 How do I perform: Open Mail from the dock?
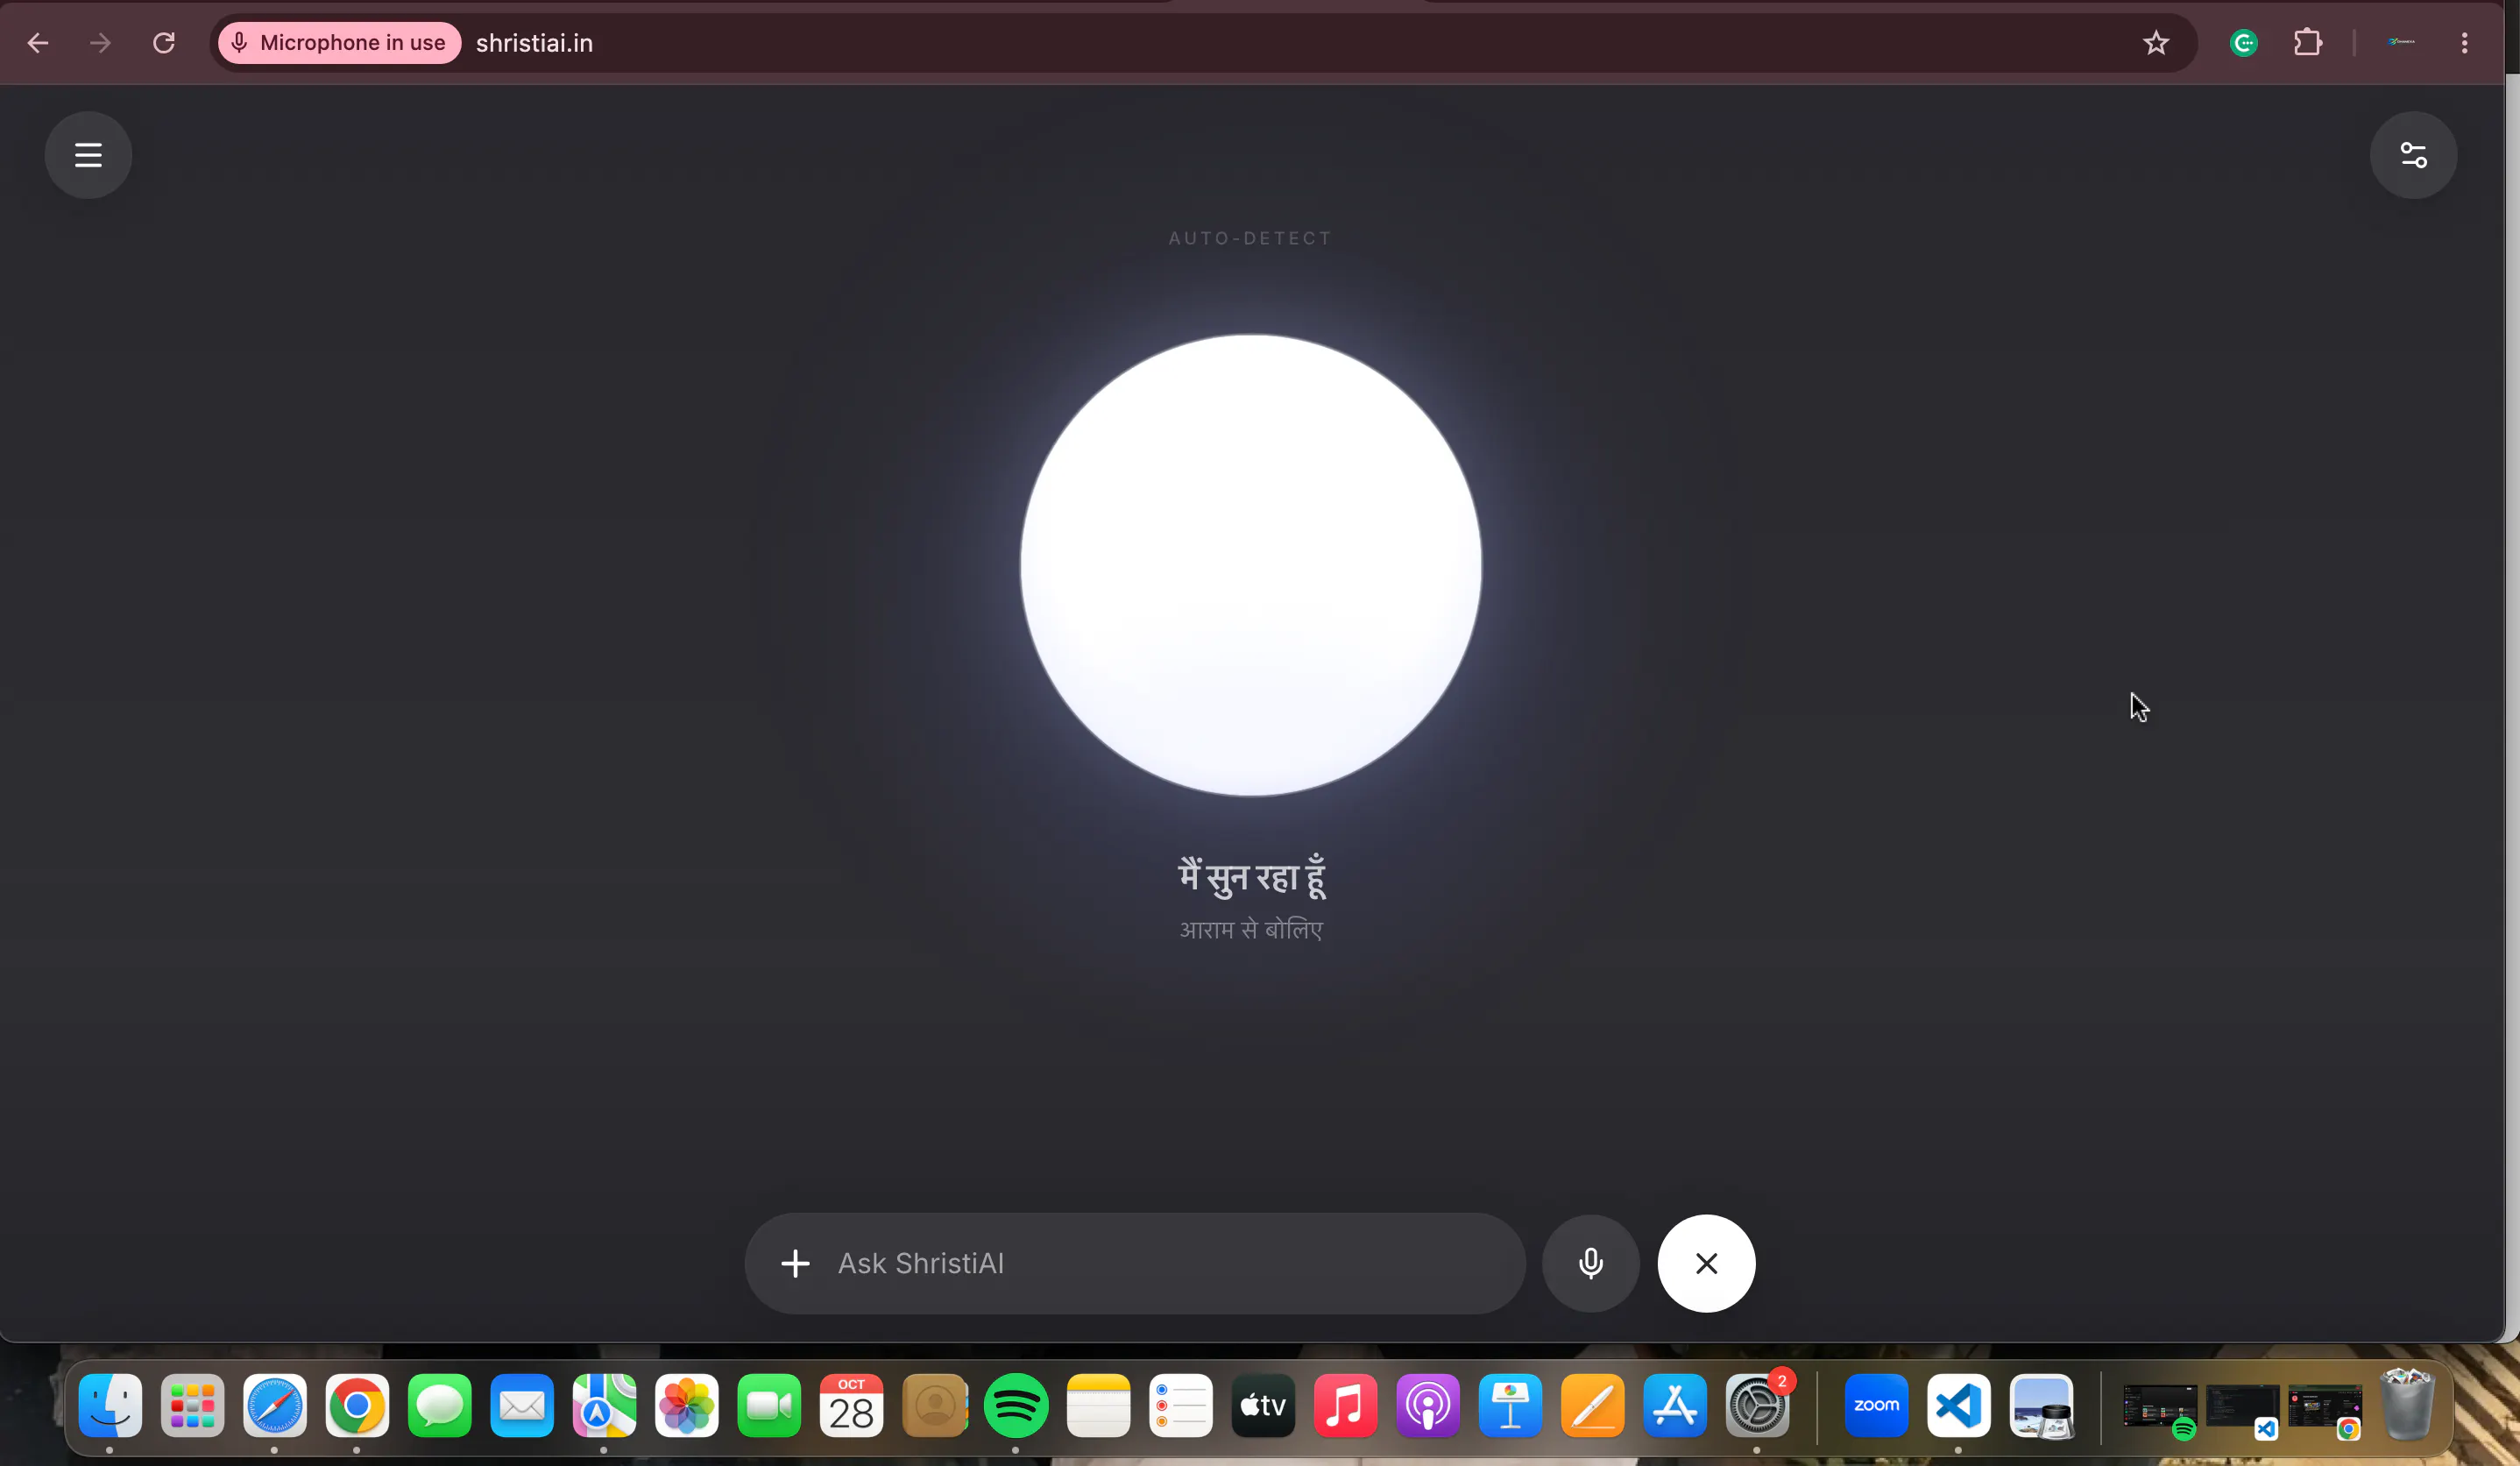(522, 1405)
